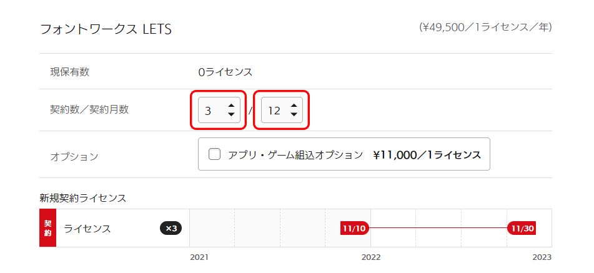The height and width of the screenshot is (273, 594).
Task: Click the ライセンス row label in timeline
Action: (87, 229)
